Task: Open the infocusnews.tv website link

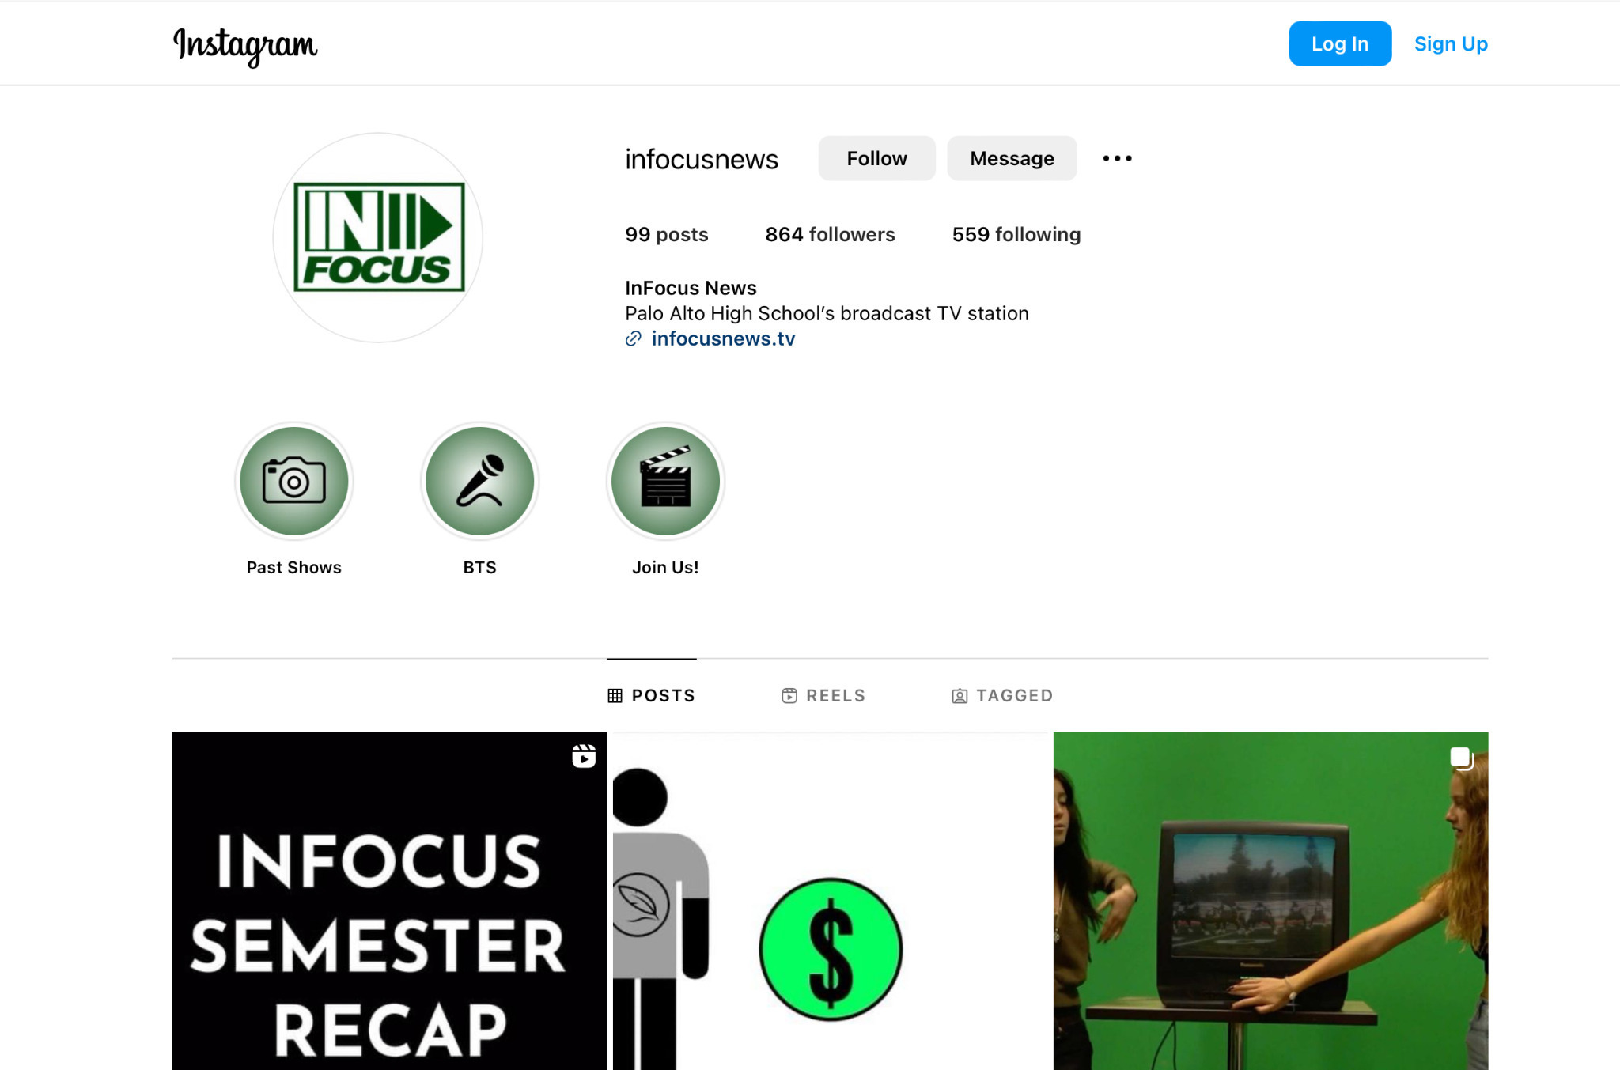Action: [723, 338]
